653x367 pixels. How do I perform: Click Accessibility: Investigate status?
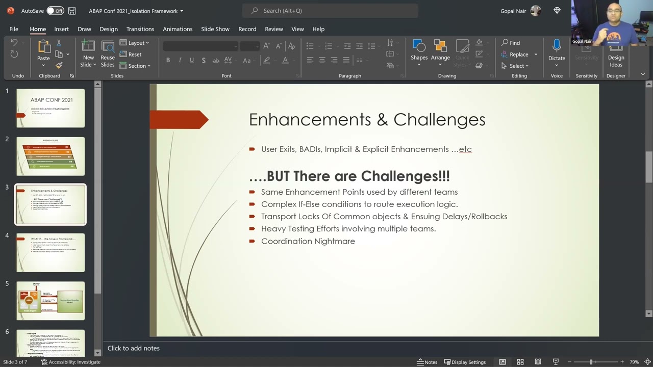click(70, 362)
